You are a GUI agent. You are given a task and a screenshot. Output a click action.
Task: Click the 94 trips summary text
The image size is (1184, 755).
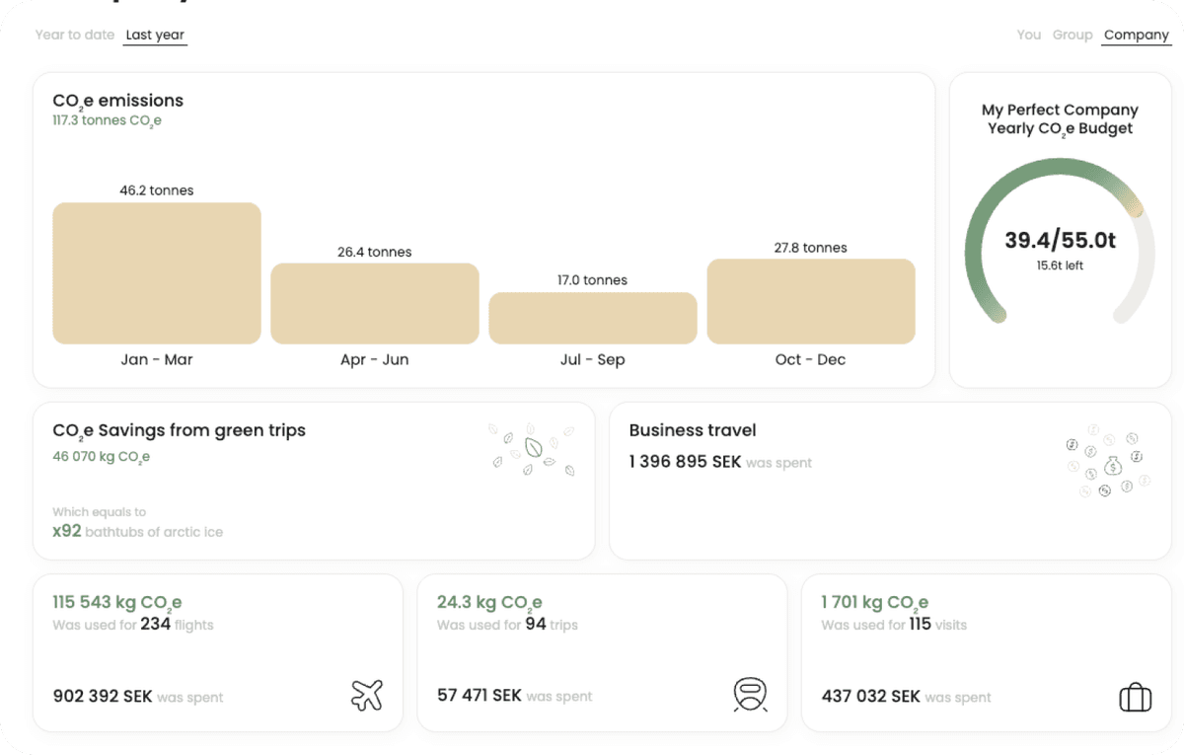[507, 624]
